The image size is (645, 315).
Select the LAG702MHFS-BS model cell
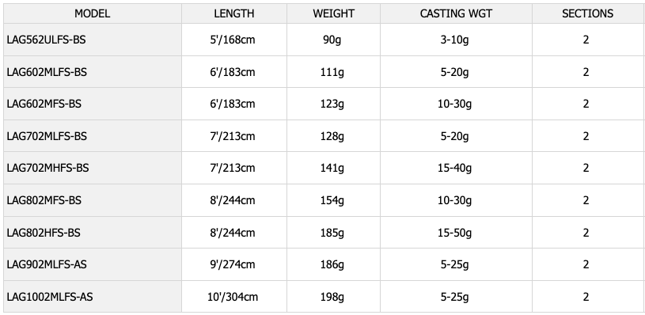93,168
